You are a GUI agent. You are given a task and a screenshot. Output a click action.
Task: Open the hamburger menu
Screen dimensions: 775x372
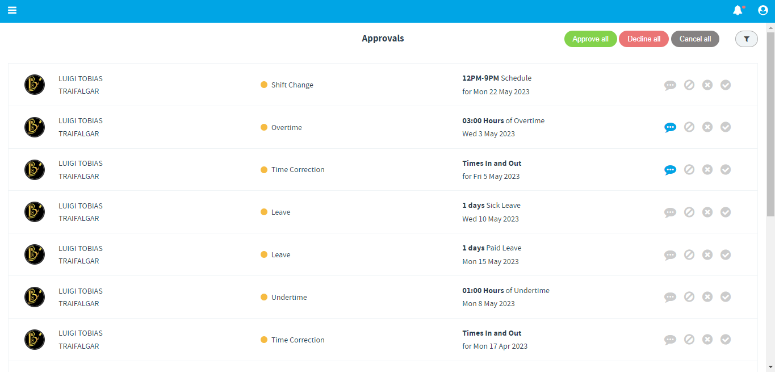12,10
